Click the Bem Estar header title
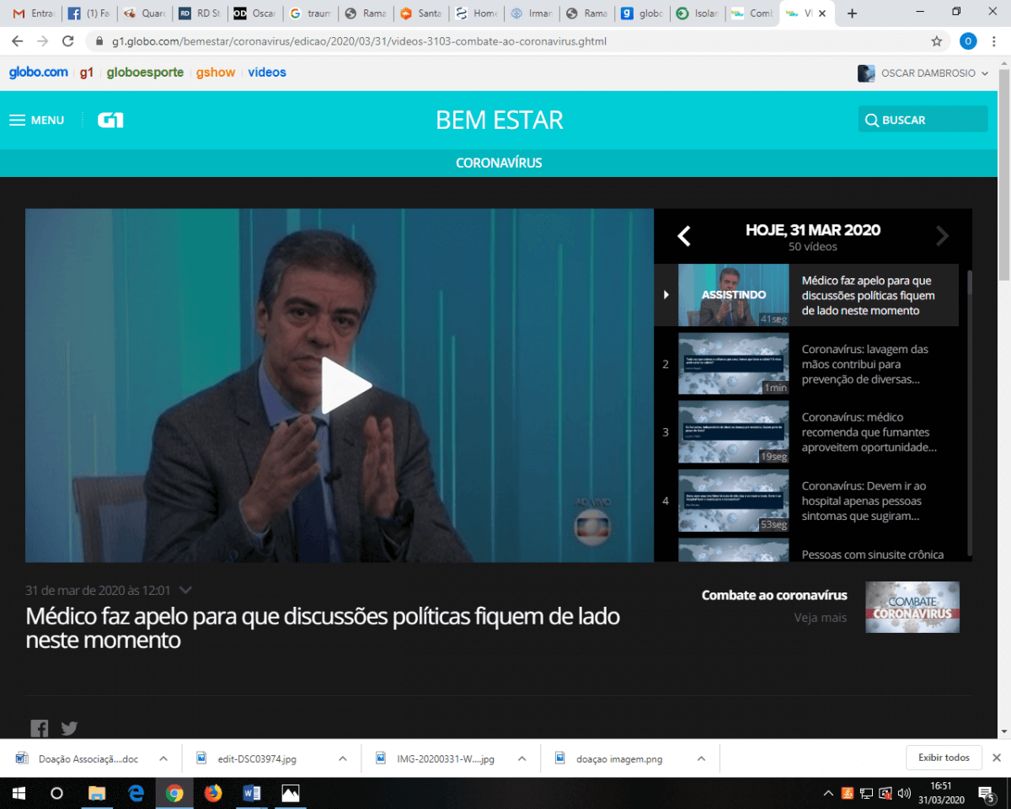The width and height of the screenshot is (1011, 809). coord(500,120)
